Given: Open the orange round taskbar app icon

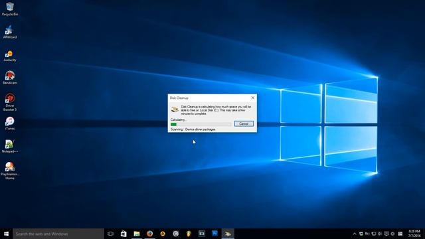Looking at the screenshot, I should [x=163, y=234].
